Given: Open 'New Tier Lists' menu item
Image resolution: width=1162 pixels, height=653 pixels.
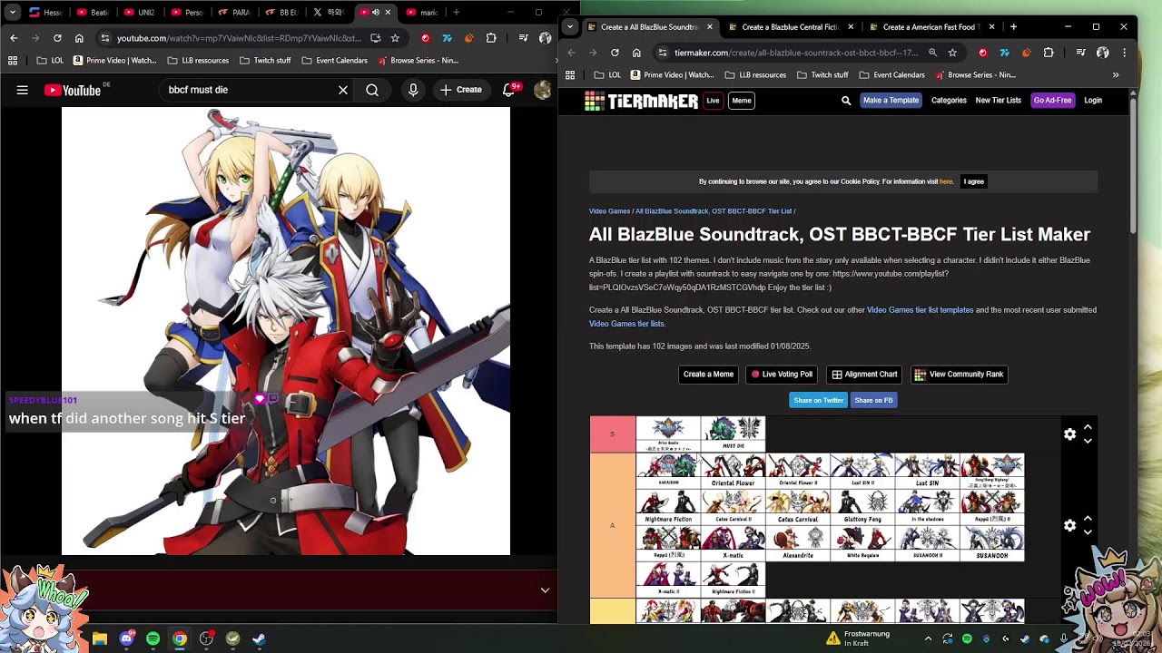Looking at the screenshot, I should click(x=998, y=101).
